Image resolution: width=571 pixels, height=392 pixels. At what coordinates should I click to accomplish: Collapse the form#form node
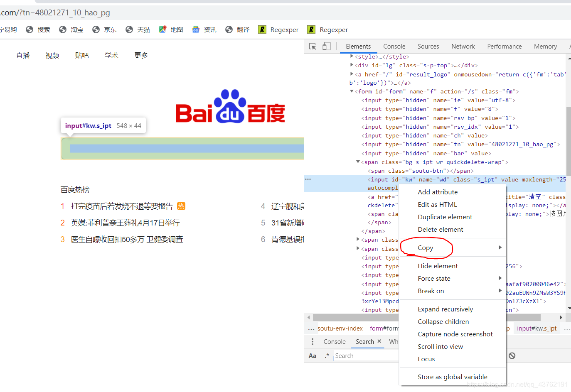[x=352, y=91]
